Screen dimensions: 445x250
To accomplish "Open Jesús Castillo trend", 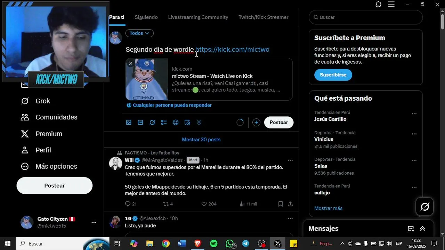I will tap(330, 119).
